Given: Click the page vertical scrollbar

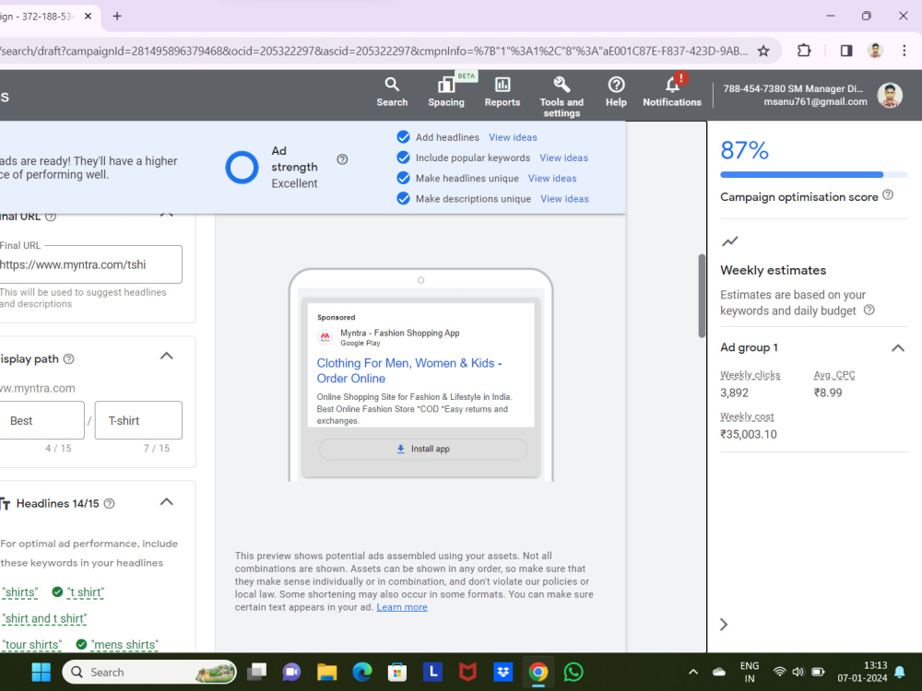Looking at the screenshot, I should (x=702, y=296).
